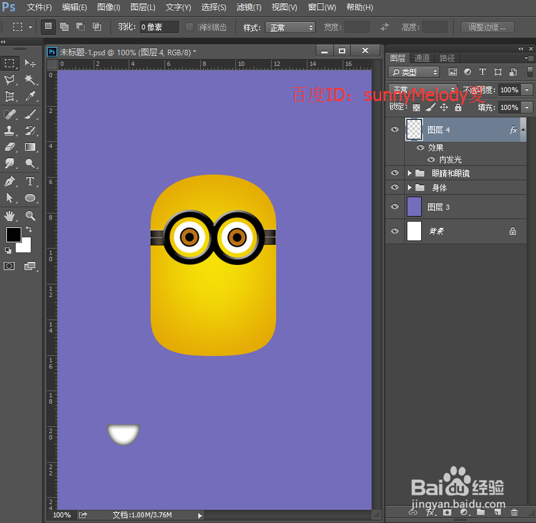Click Add to Selection mode button
This screenshot has height=523, width=536.
(64, 26)
